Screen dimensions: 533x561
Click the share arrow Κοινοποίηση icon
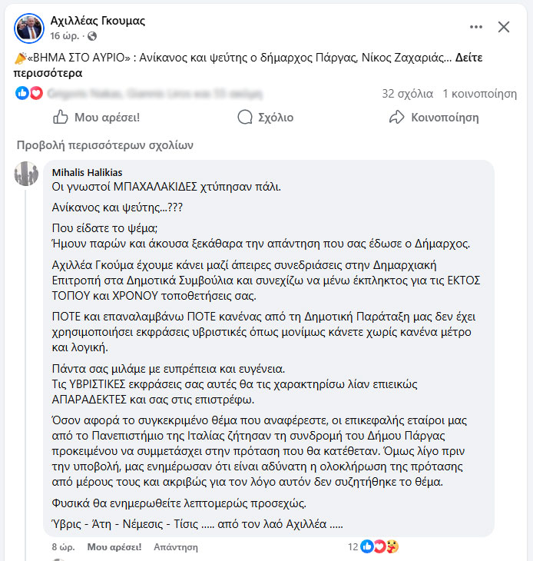pyautogui.click(x=397, y=118)
